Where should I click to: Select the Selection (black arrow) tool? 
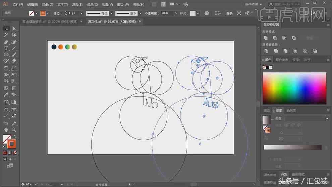click(6, 29)
